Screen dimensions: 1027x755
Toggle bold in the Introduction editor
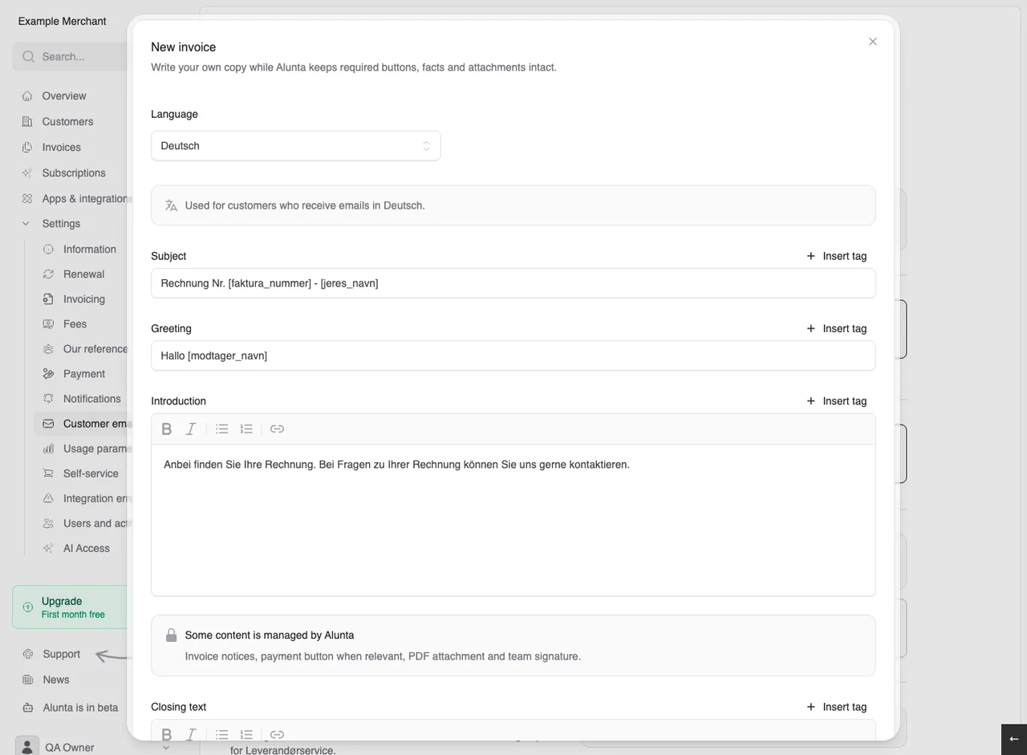[x=167, y=429]
